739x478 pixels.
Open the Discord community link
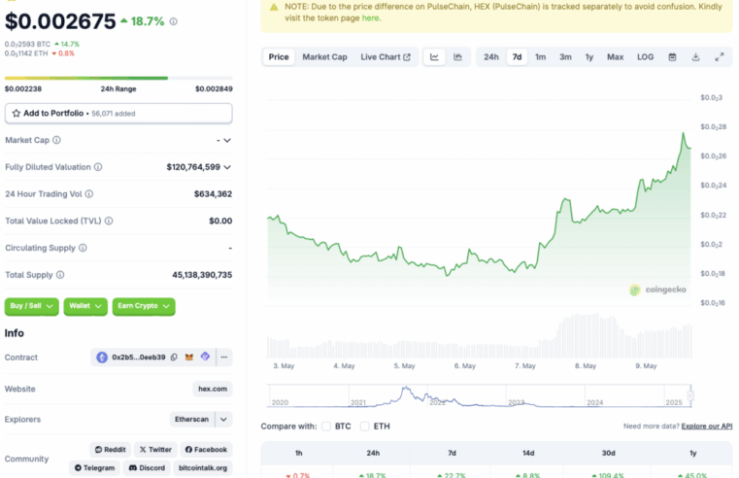(147, 467)
